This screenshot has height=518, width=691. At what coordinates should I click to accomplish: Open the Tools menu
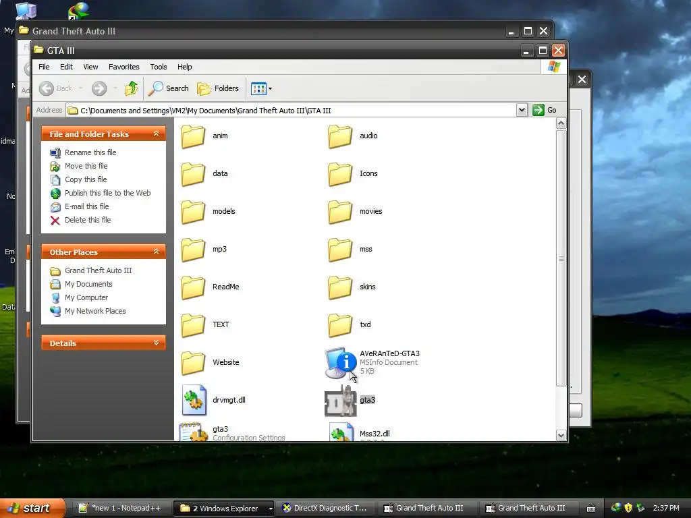coord(158,67)
